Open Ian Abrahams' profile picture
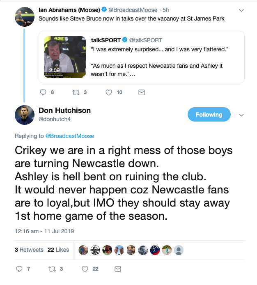The image size is (257, 285). tap(25, 17)
